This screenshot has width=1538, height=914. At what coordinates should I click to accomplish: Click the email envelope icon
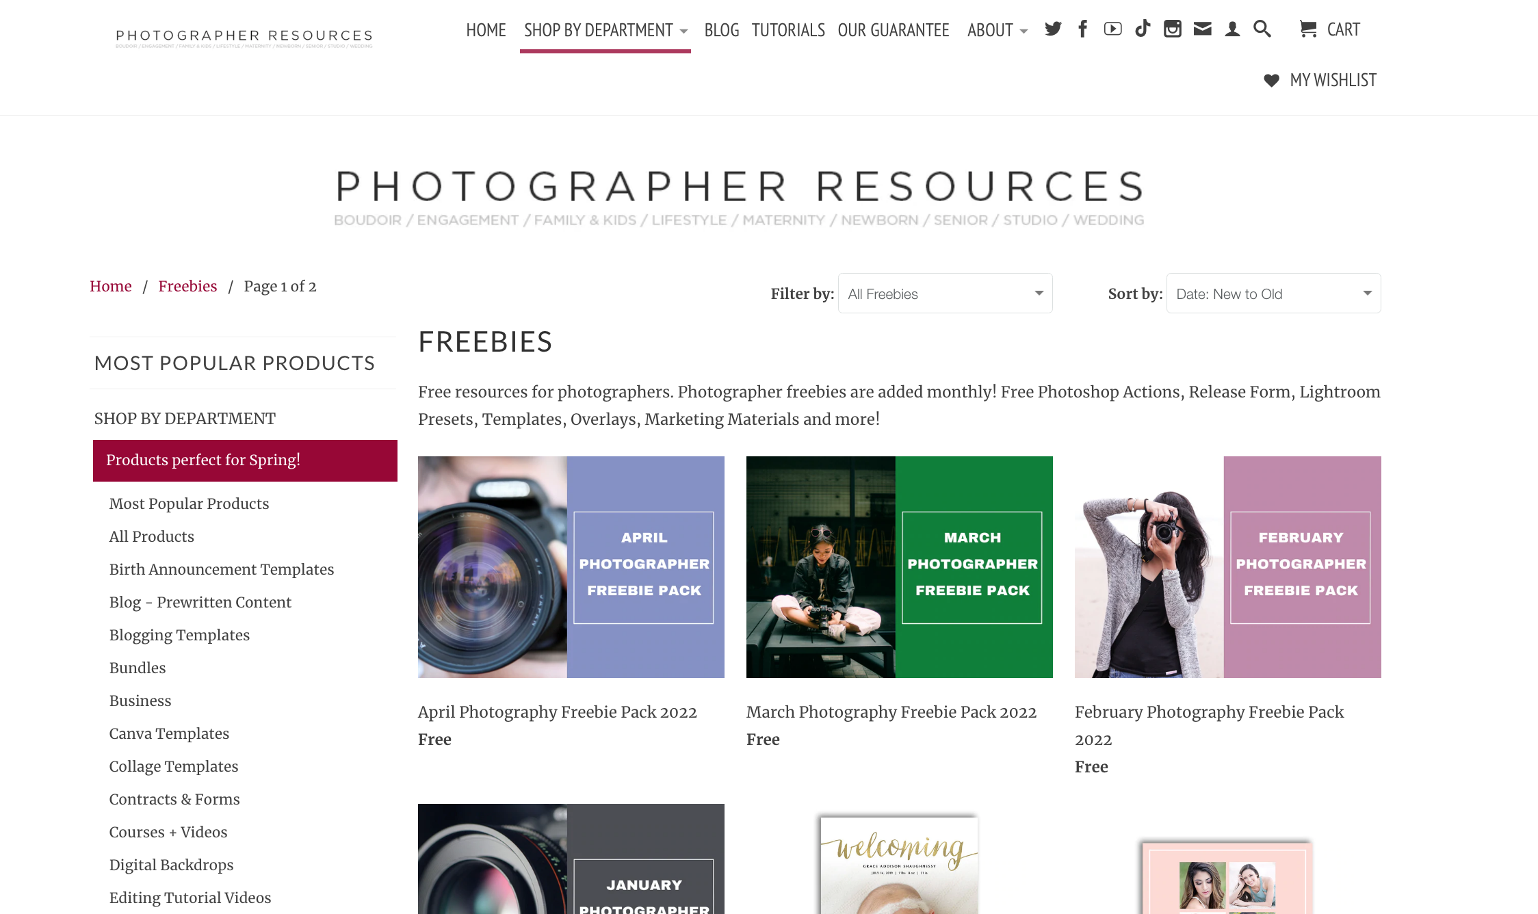click(1203, 29)
